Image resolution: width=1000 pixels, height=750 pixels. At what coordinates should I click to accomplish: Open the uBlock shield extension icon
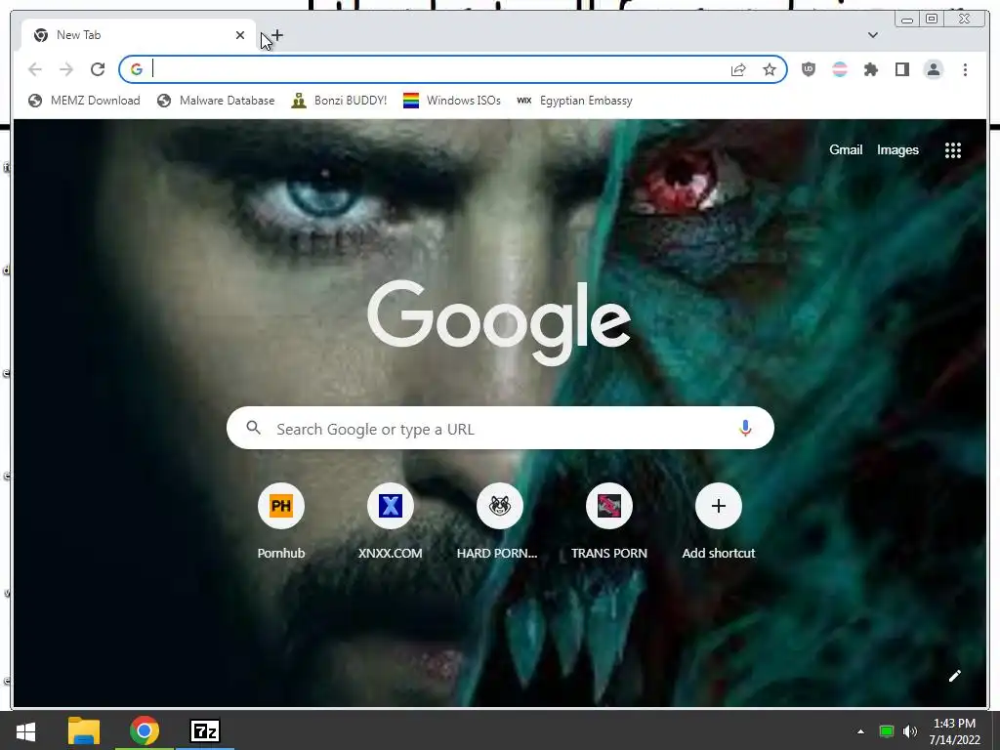[809, 69]
